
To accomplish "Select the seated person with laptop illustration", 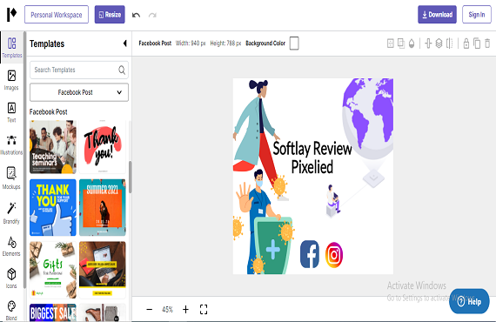I will [332, 201].
